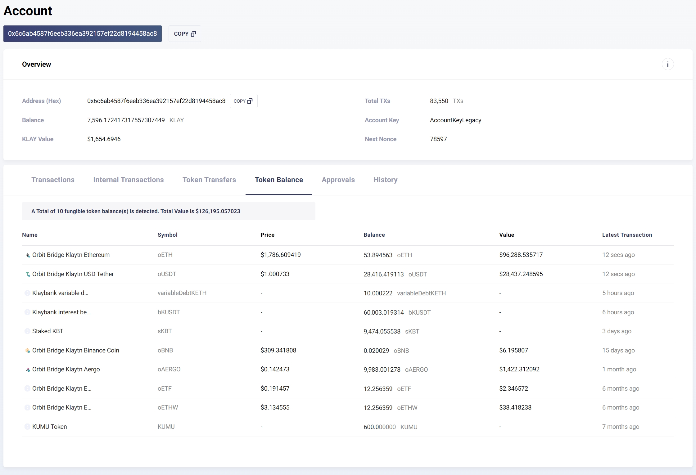Click the Overview info icon
The height and width of the screenshot is (475, 696).
click(x=667, y=64)
